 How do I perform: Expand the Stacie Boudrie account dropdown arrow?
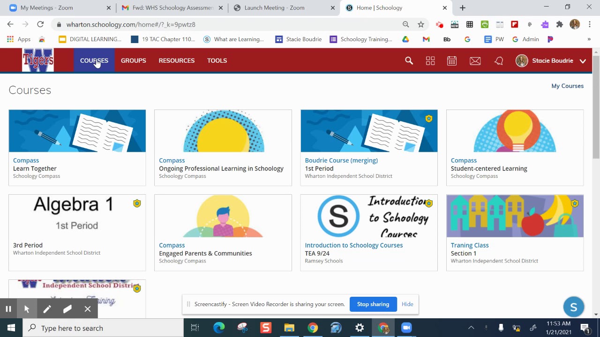tap(583, 61)
